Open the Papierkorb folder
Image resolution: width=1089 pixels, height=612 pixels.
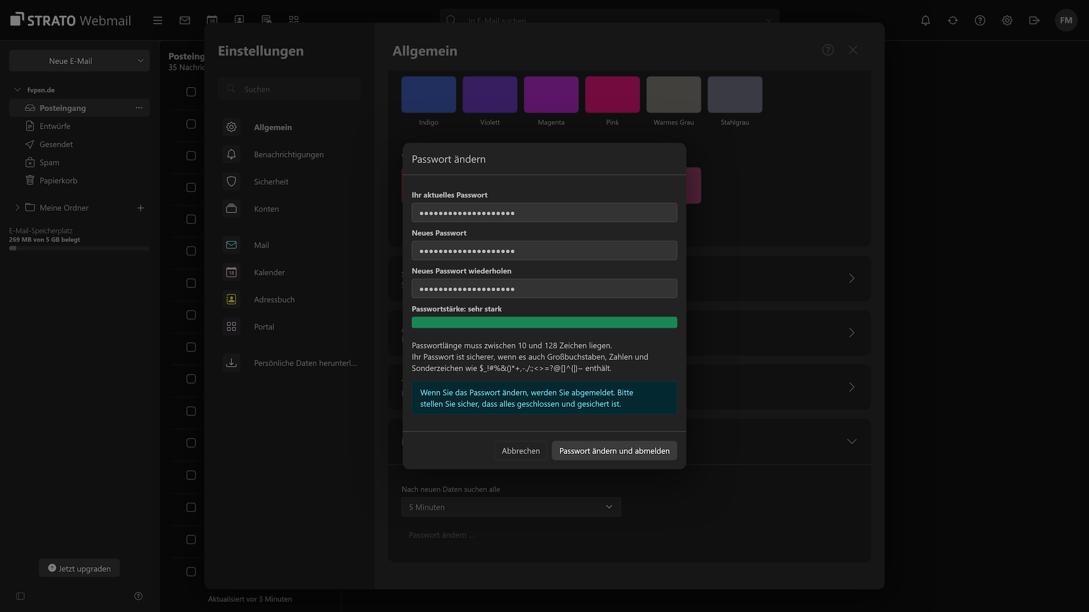click(58, 180)
